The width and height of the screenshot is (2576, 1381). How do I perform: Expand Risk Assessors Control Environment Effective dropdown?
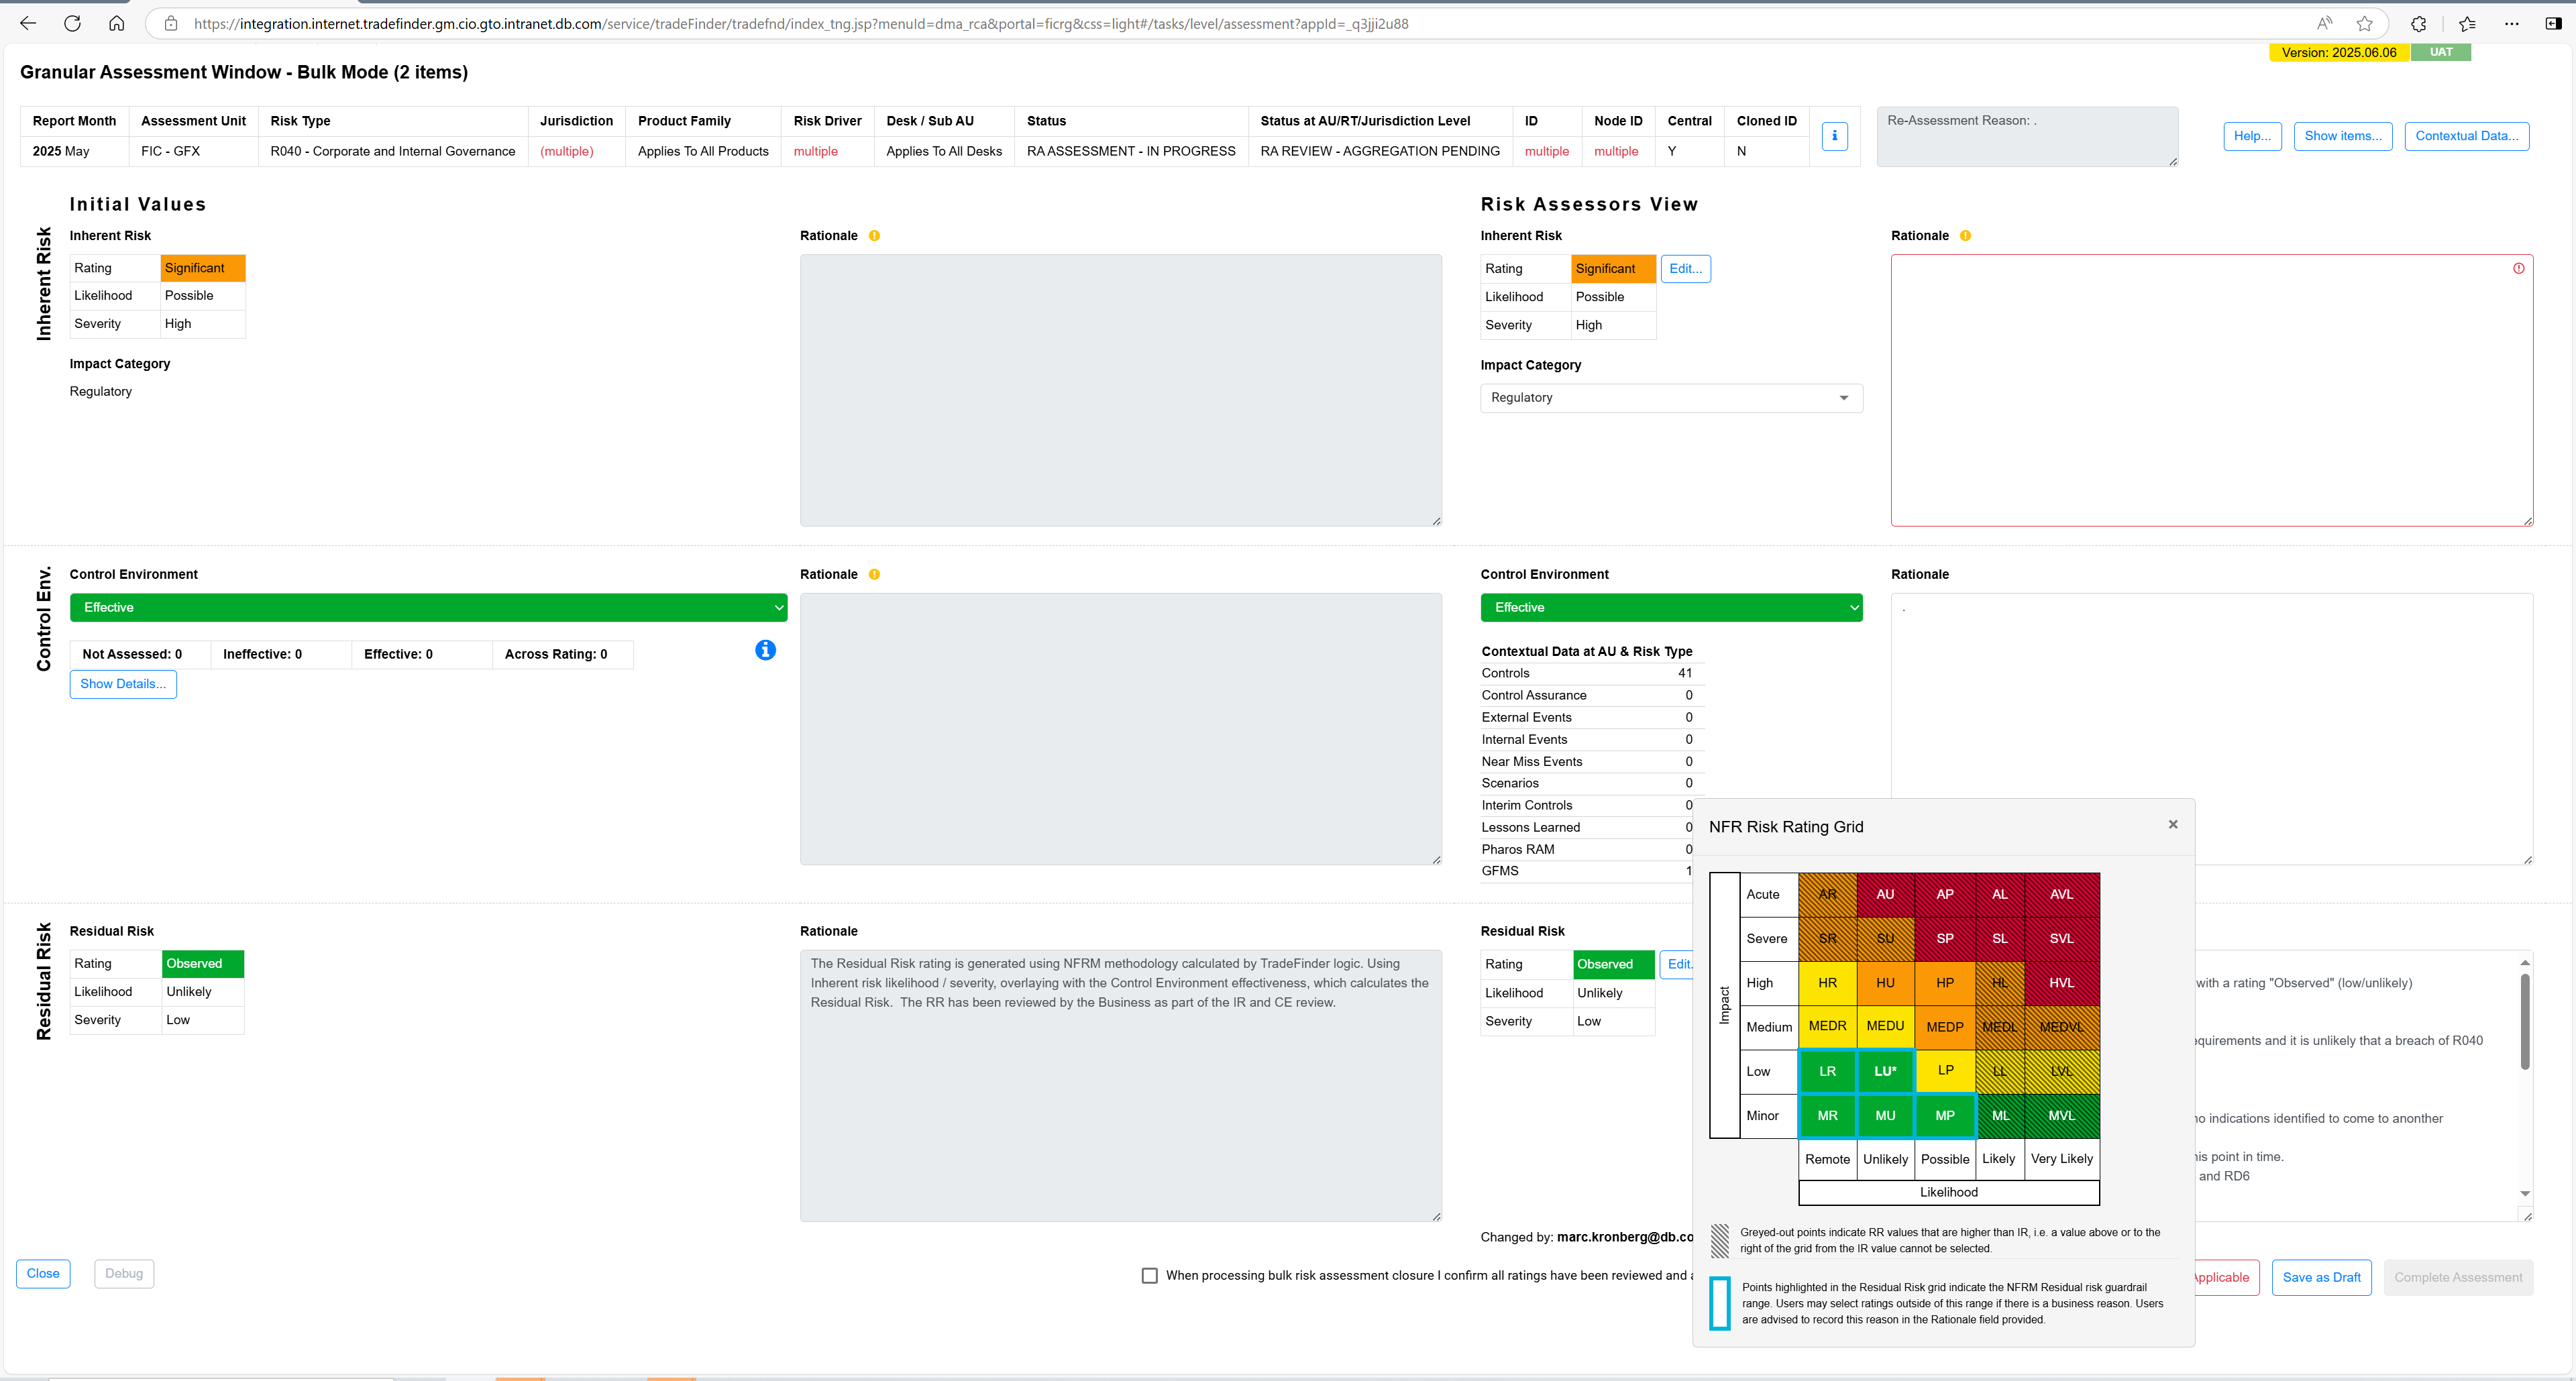click(x=1670, y=607)
